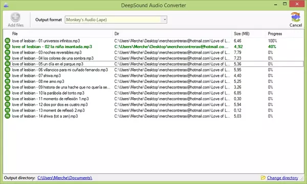This screenshot has height=184, width=307.
Task: Click the size value 4,92
Action: click(238, 47)
